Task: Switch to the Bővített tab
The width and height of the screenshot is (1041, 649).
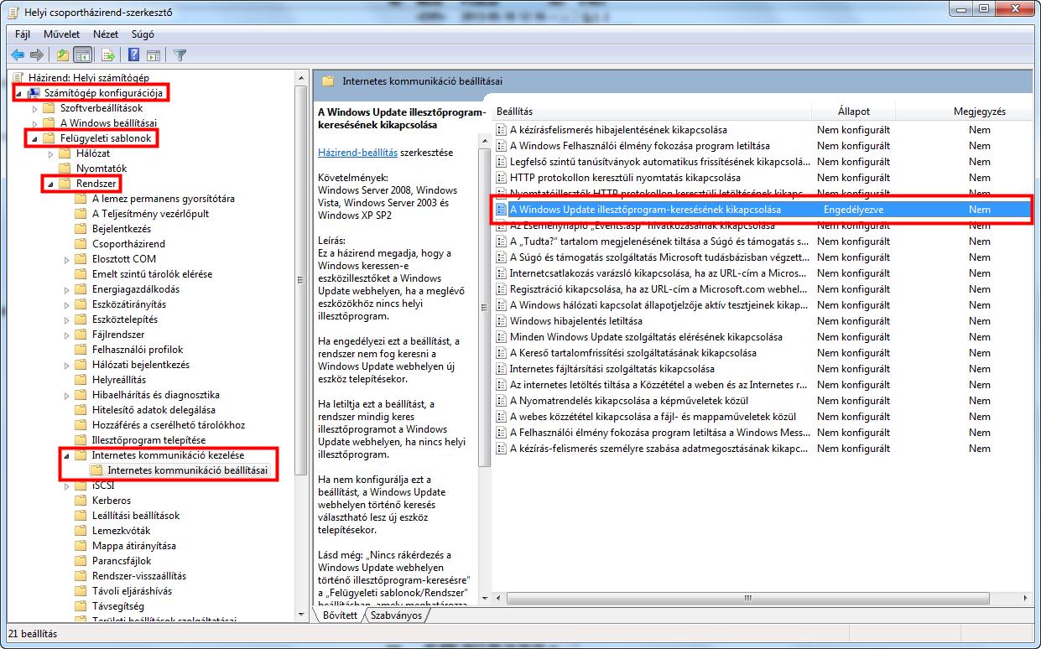Action: click(x=340, y=615)
